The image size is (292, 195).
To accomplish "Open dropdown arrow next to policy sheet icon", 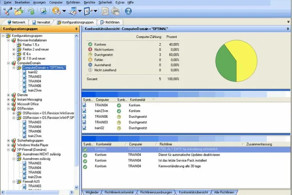I will 95,11.
